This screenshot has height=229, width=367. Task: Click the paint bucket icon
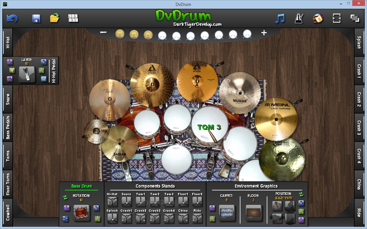318,18
